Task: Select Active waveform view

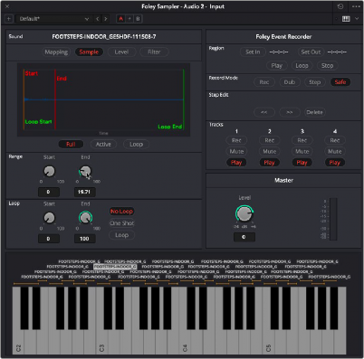Action: [103, 144]
